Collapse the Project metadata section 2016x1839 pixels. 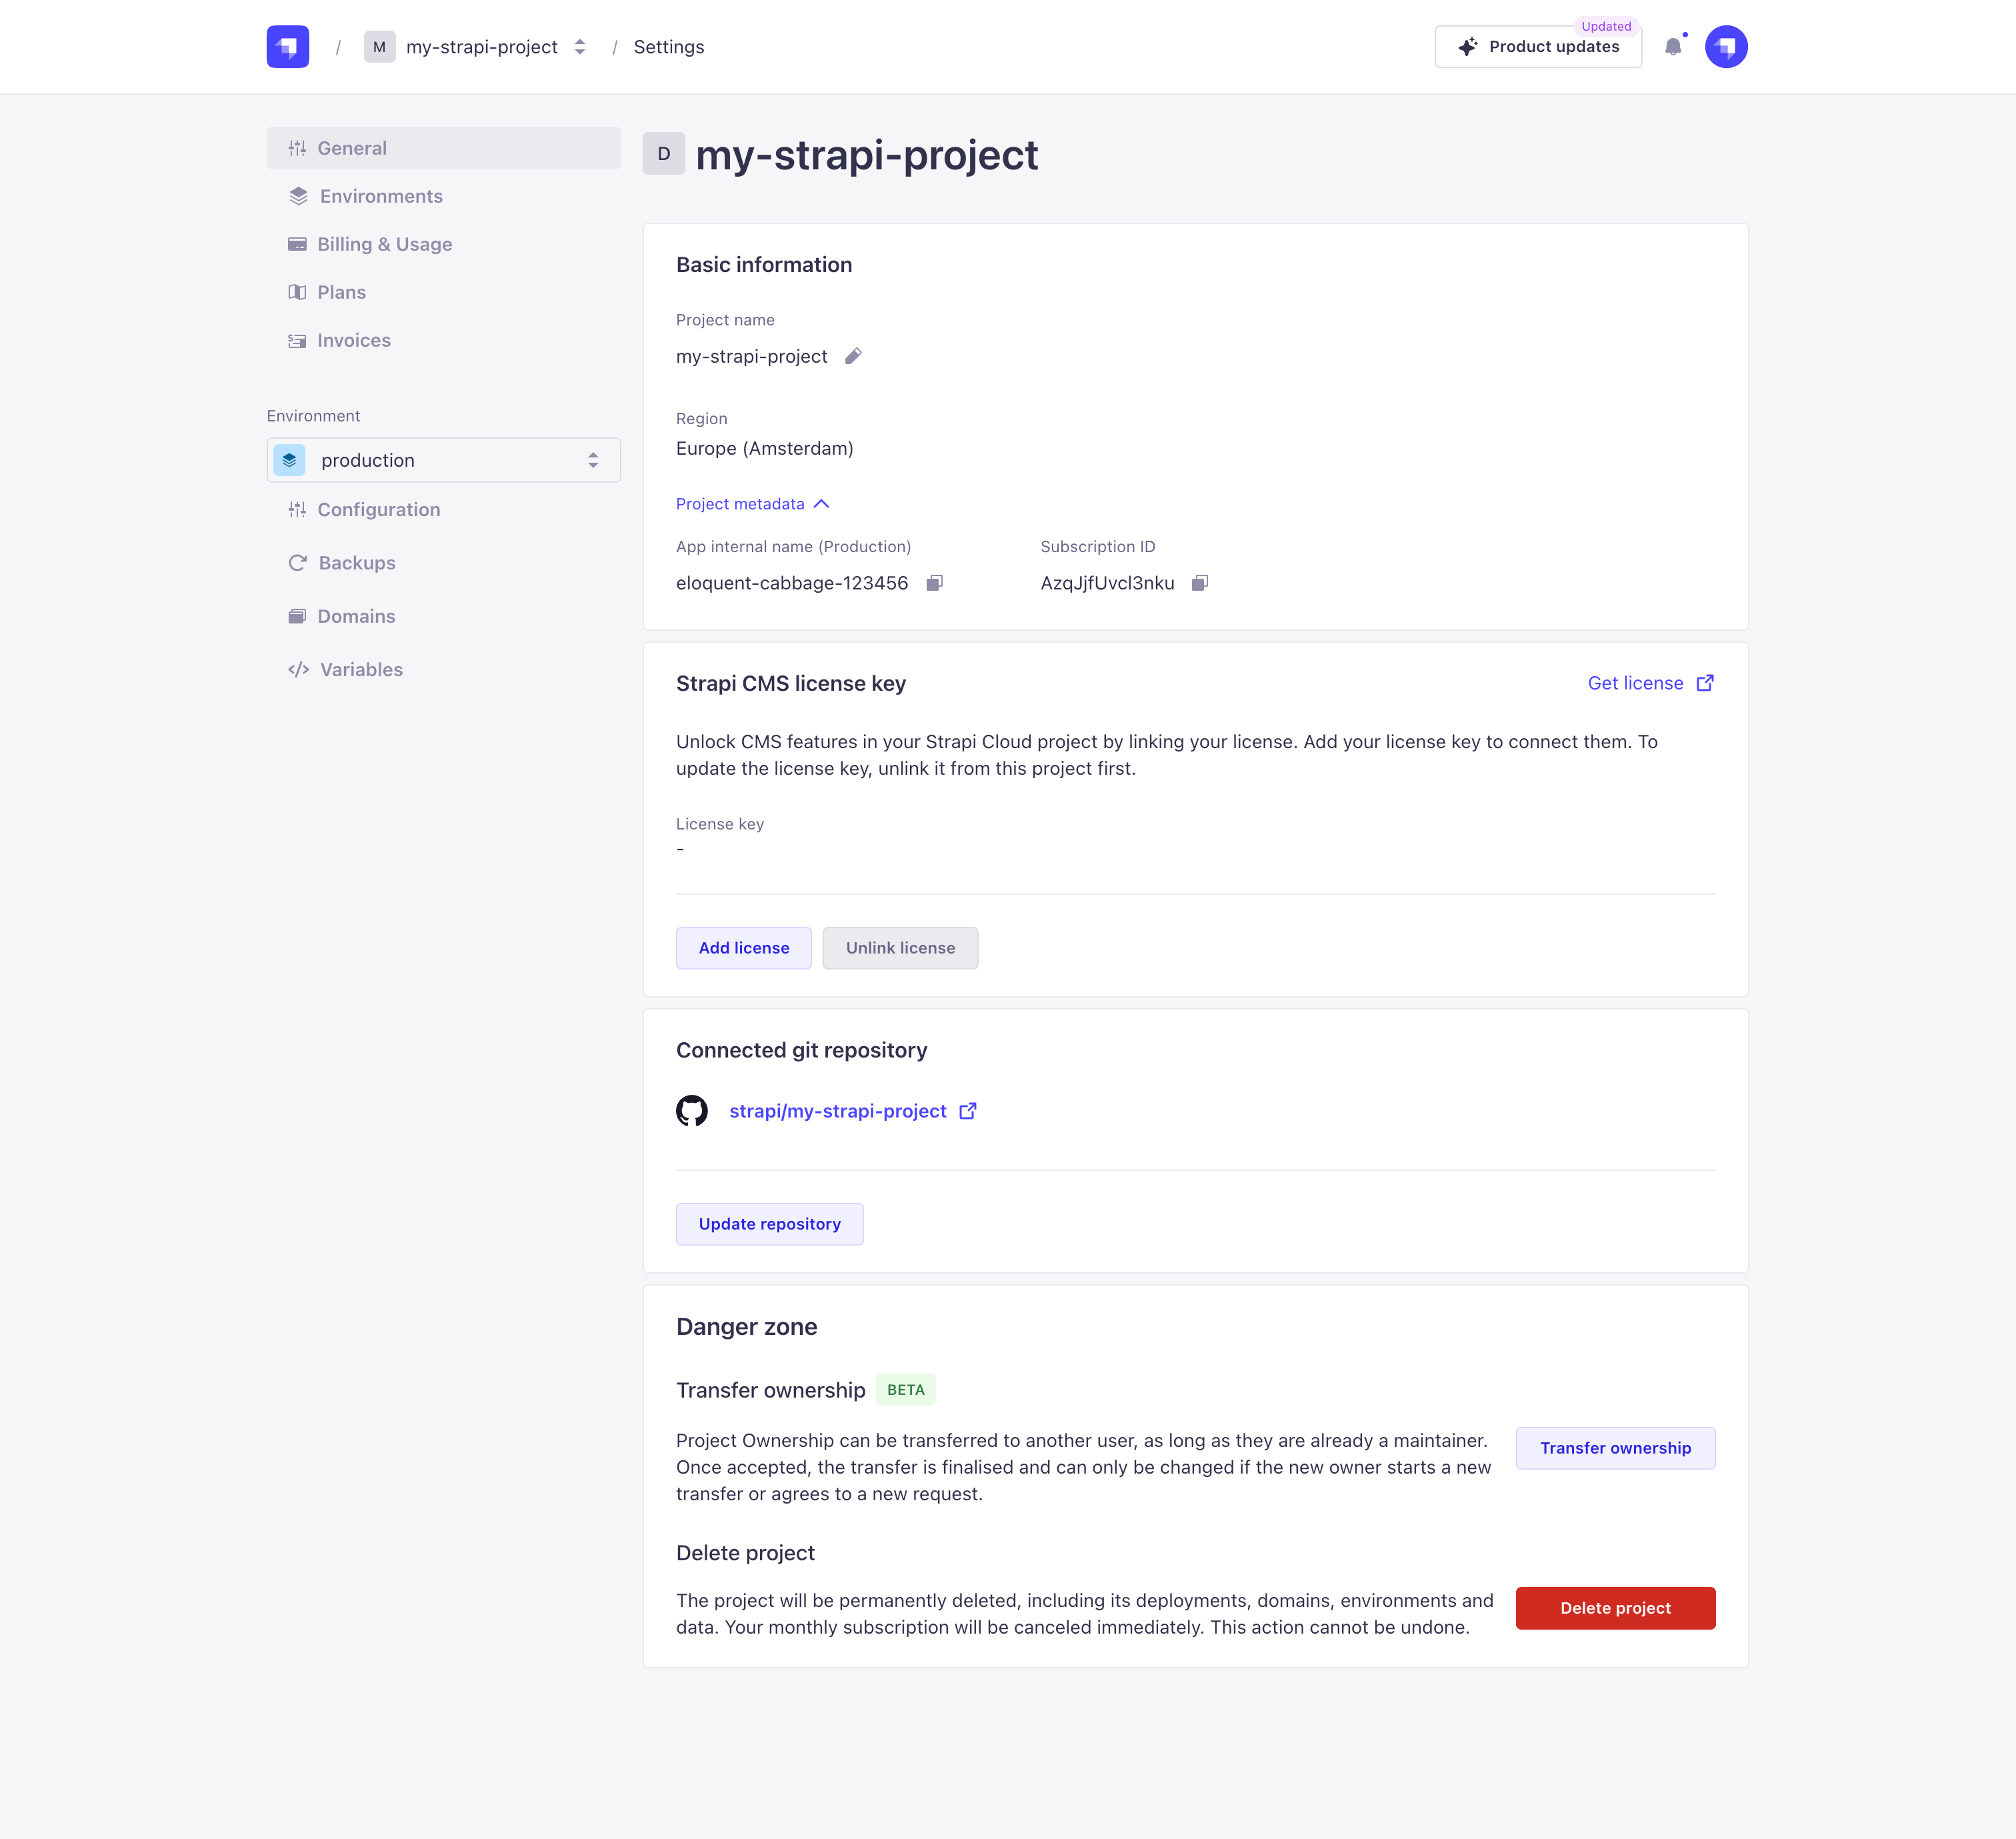click(x=821, y=503)
